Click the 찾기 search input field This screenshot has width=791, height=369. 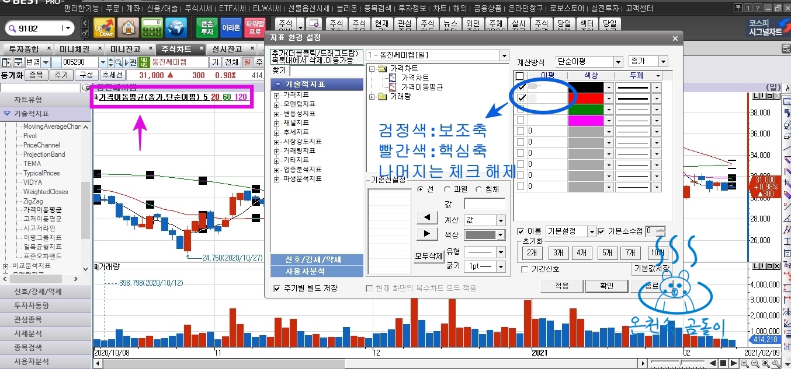point(326,71)
